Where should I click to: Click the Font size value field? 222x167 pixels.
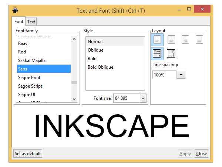tap(127, 98)
